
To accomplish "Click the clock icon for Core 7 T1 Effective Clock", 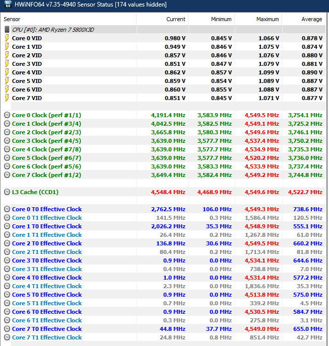I will pos(7,337).
